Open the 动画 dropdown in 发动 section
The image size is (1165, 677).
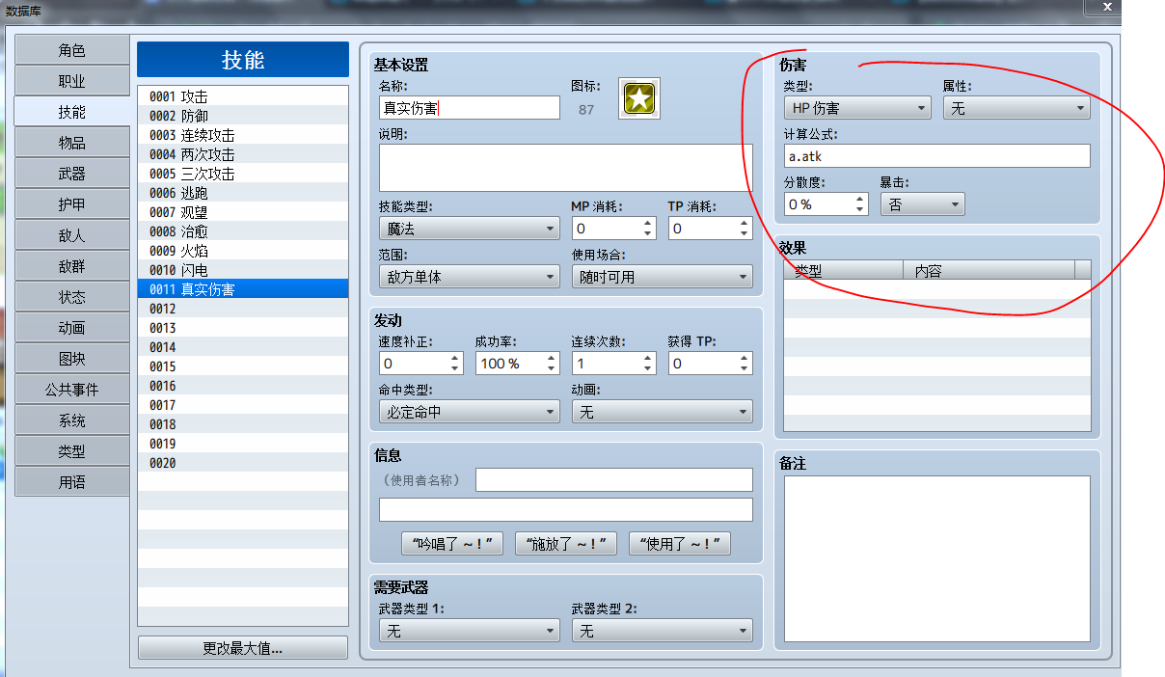662,412
